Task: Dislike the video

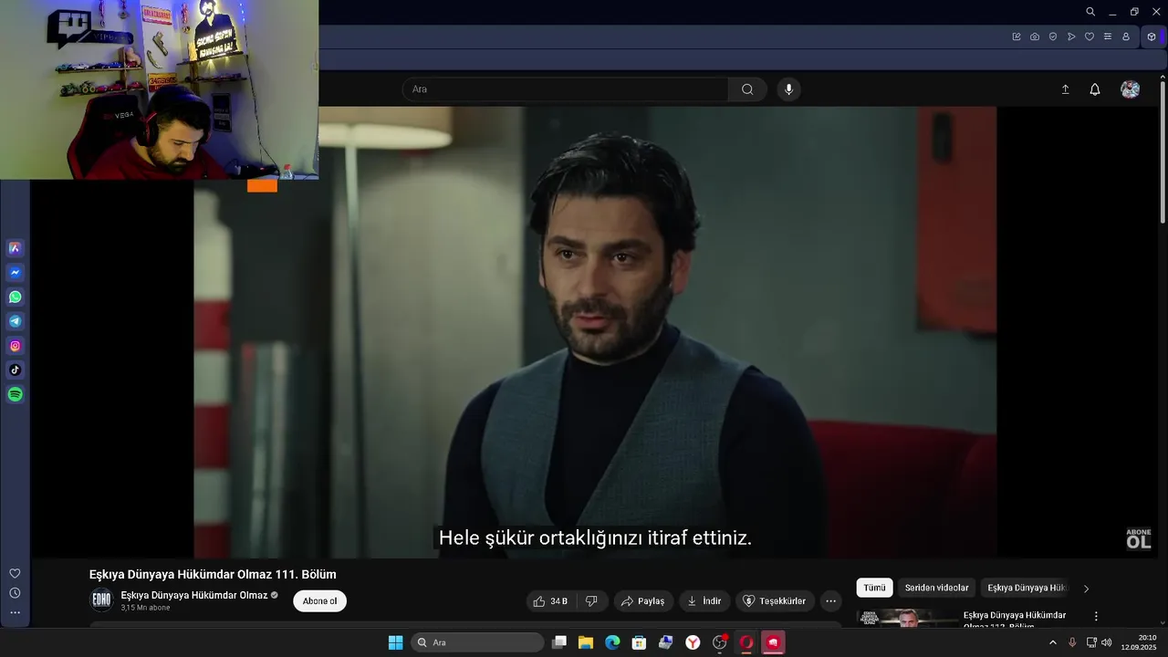Action: point(591,601)
